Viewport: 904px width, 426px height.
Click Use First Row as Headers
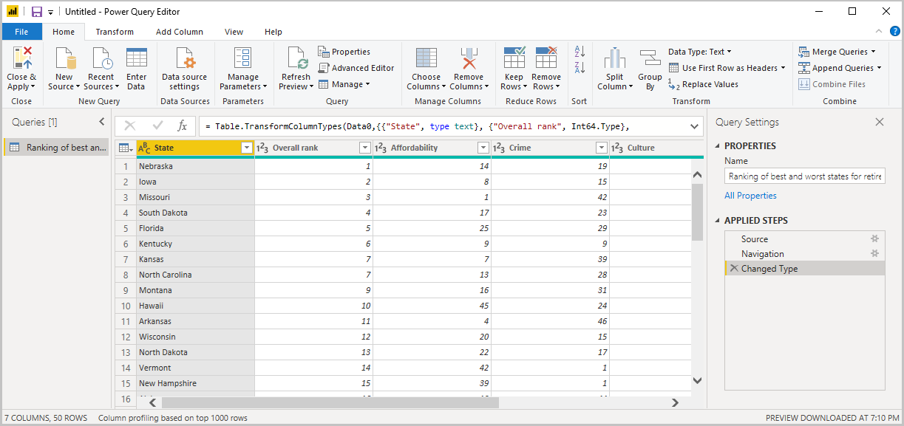coord(727,68)
